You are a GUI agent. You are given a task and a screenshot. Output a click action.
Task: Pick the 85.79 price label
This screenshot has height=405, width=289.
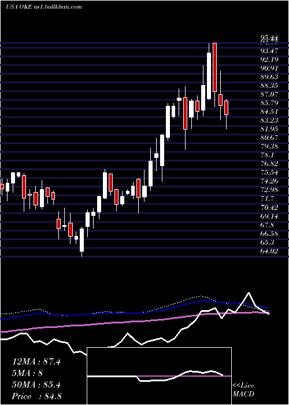(x=269, y=103)
